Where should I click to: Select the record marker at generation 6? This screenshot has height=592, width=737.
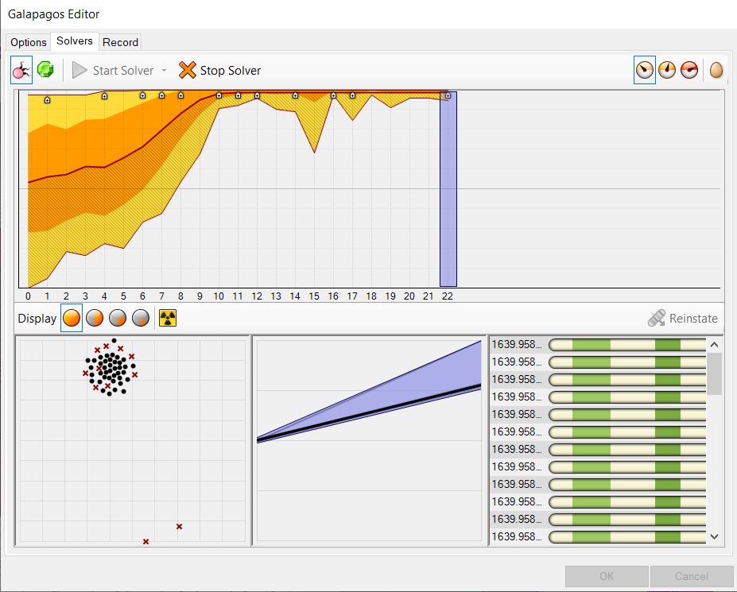pyautogui.click(x=142, y=95)
